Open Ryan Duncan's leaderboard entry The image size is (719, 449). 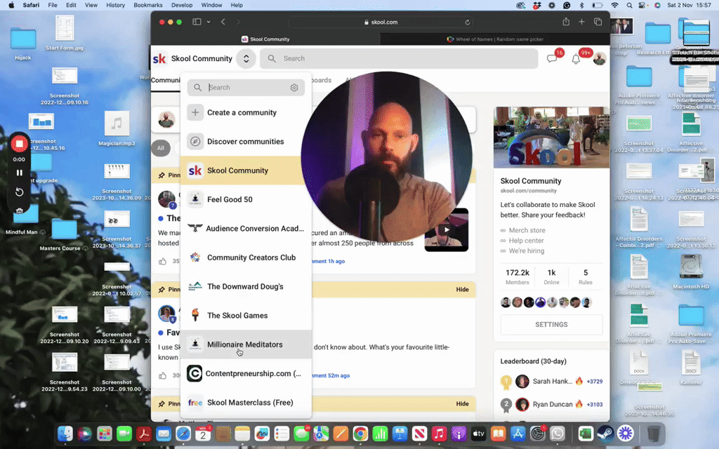(x=552, y=404)
